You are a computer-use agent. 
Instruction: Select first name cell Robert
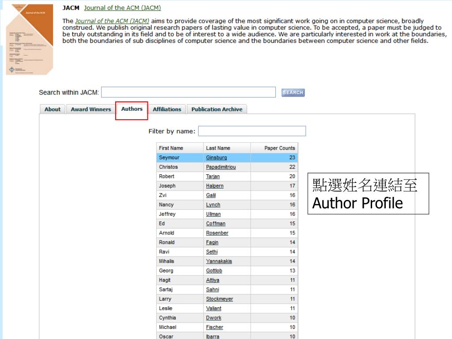pos(180,177)
